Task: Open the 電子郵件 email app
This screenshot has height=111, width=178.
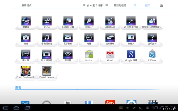Action: (68, 39)
